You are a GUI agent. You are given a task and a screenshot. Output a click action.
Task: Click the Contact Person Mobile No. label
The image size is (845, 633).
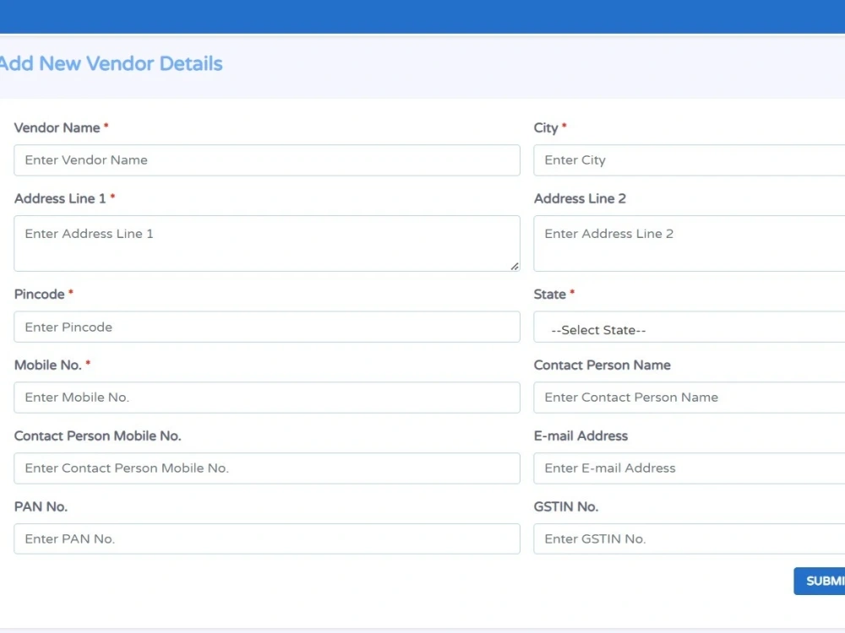[97, 436]
